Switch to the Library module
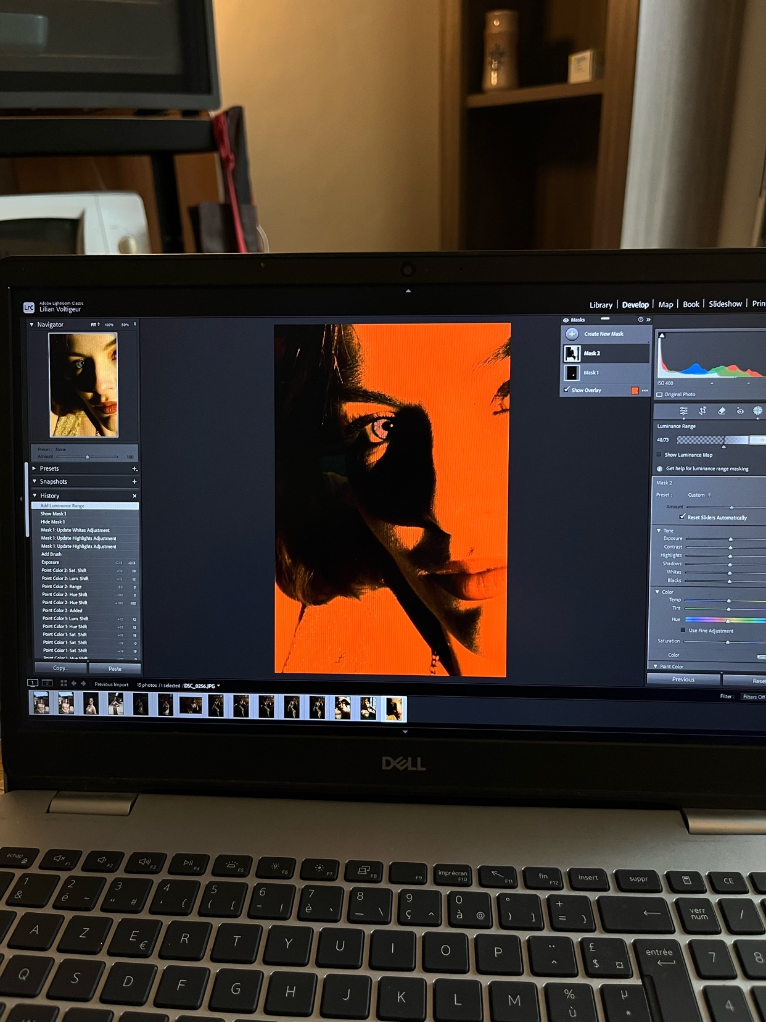 601,305
